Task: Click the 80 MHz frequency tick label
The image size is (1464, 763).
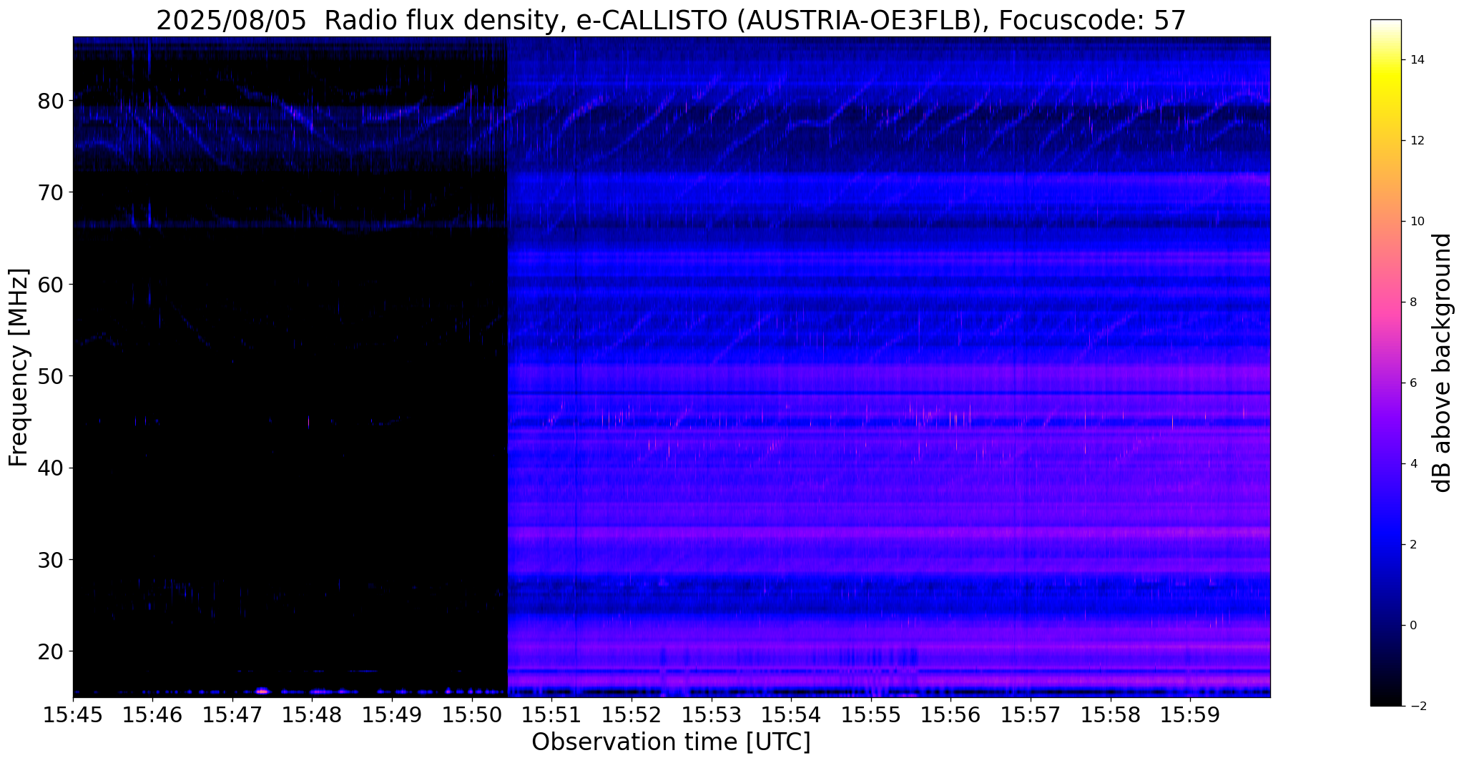Action: click(x=51, y=101)
